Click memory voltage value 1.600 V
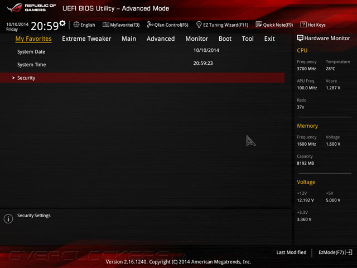Screen dimensions: 357x268 [333, 144]
